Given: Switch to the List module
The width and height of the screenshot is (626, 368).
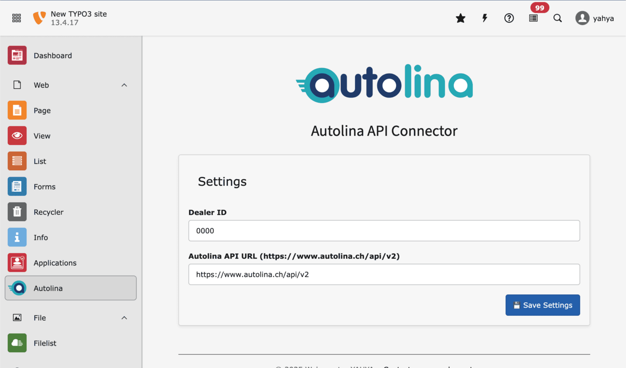Looking at the screenshot, I should [x=40, y=161].
